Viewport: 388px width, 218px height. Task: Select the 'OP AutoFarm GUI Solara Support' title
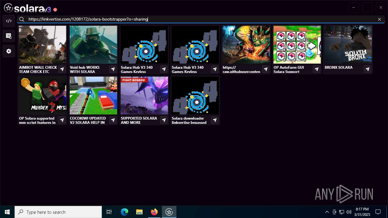[x=289, y=70]
